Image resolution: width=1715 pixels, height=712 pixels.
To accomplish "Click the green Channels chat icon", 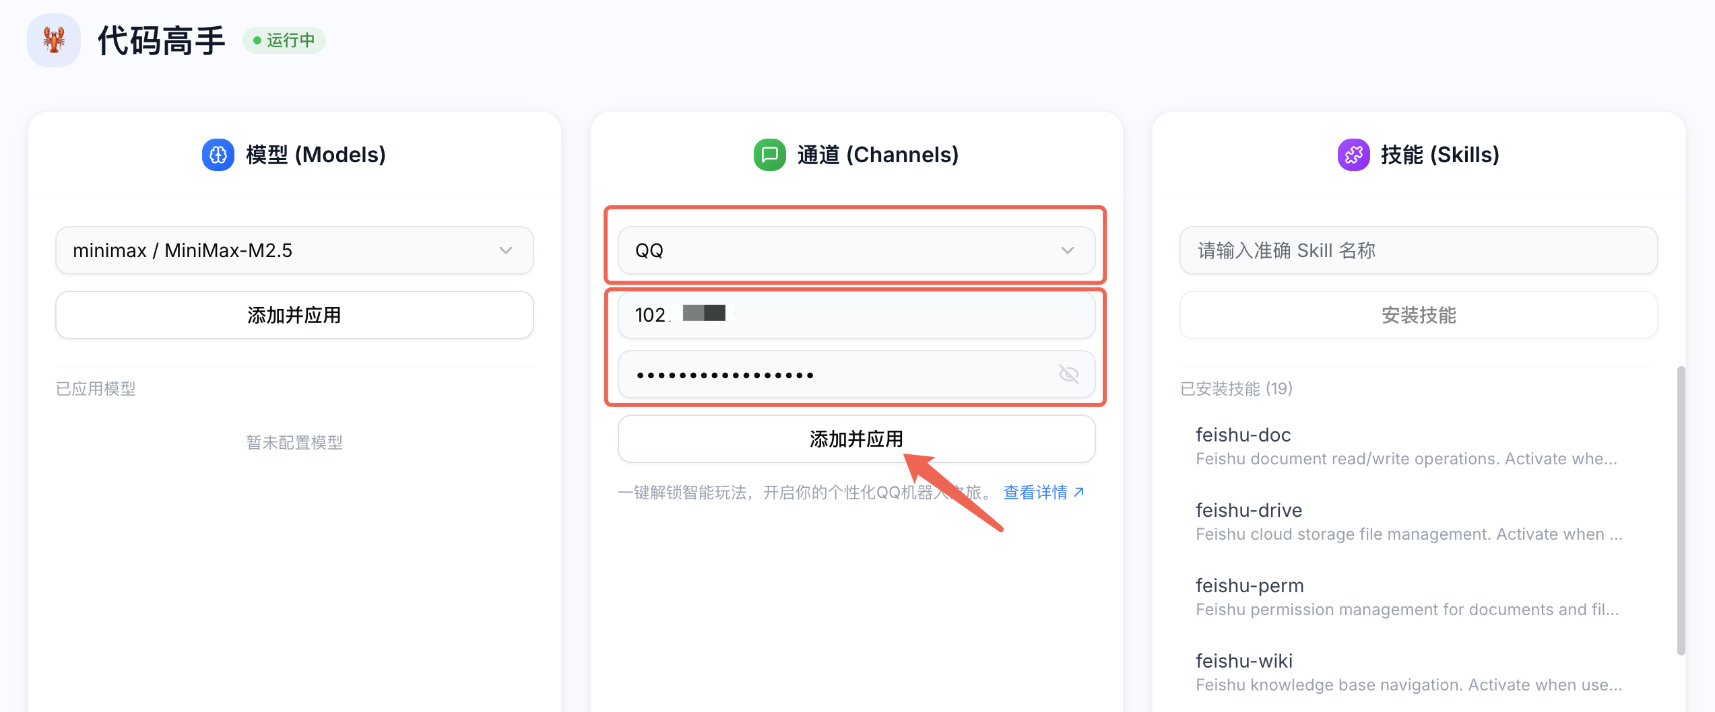I will coord(769,155).
